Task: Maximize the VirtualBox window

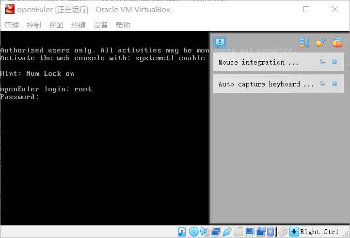Action: [306, 9]
